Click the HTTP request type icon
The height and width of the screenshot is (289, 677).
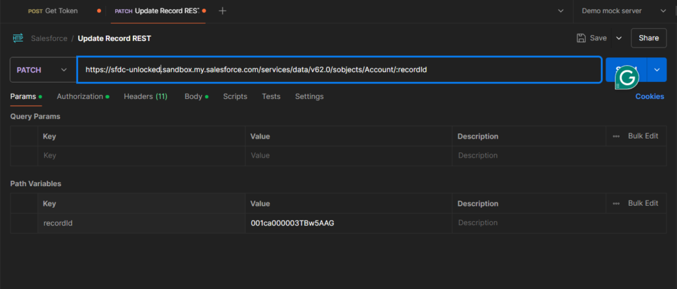18,38
